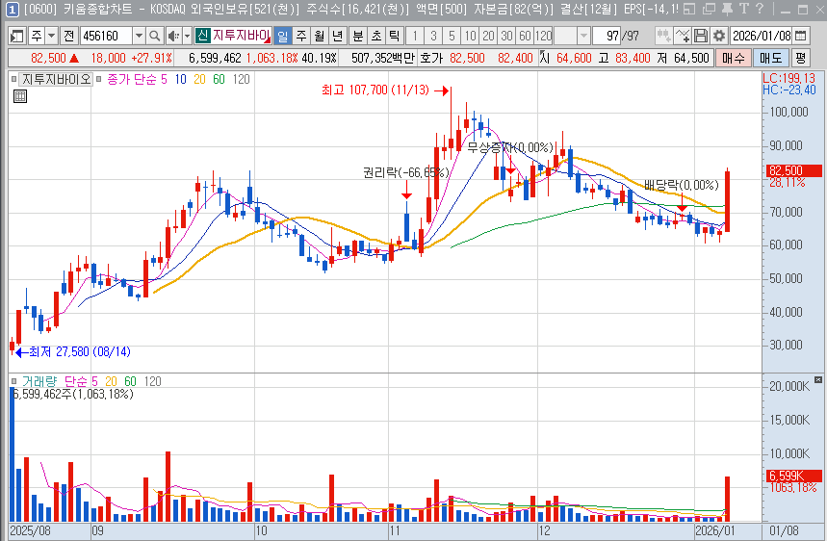
Task: Open the data grid icon under stock name
Action: pyautogui.click(x=20, y=96)
